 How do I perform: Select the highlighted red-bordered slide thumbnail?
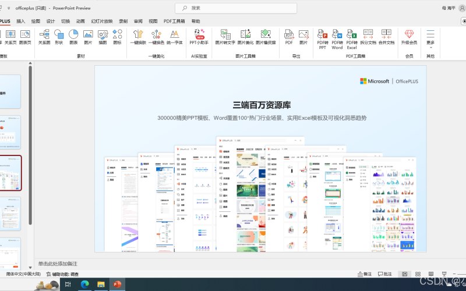click(x=10, y=173)
